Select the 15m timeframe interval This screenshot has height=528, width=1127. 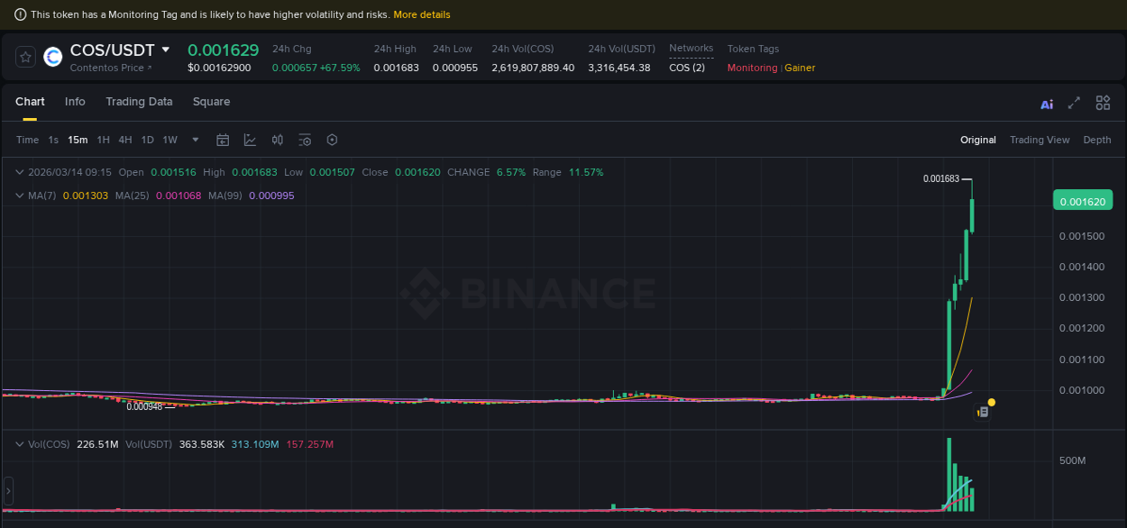coord(78,140)
